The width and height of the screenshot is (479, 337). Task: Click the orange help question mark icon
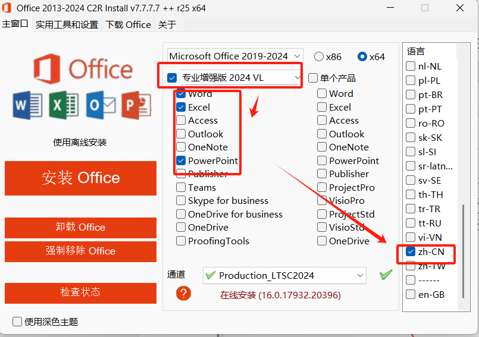(183, 294)
